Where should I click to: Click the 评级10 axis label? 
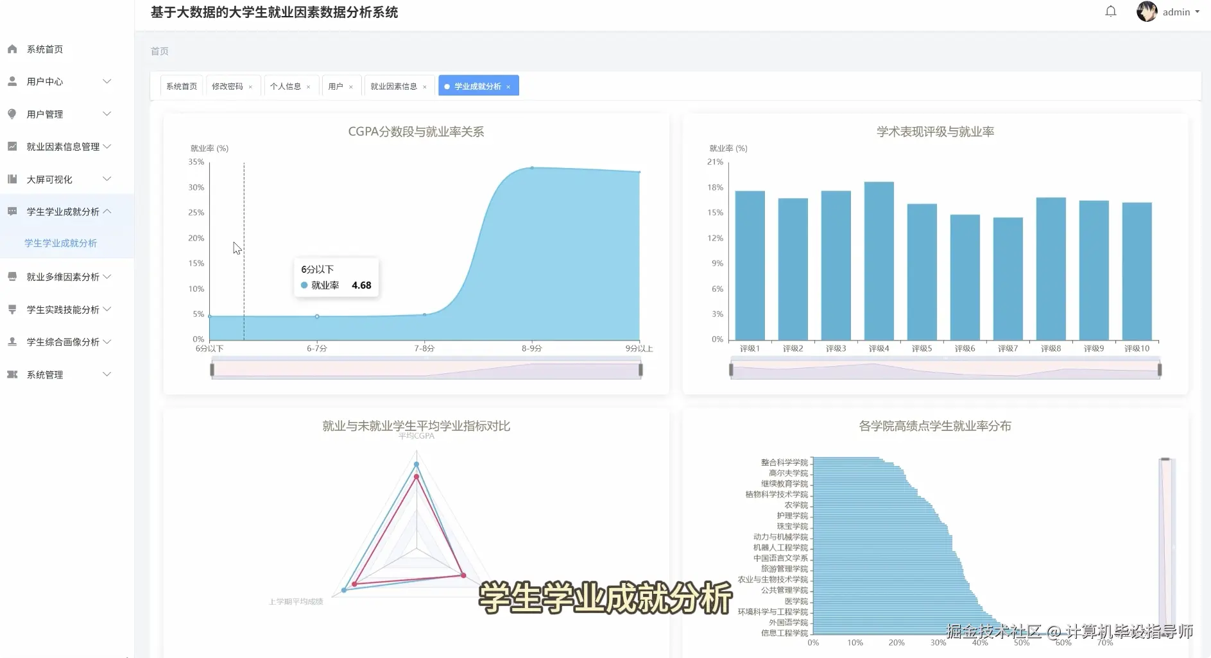click(x=1137, y=348)
